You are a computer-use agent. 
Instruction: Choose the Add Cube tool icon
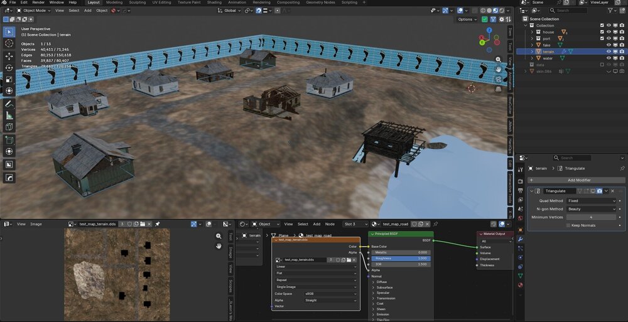(x=9, y=140)
